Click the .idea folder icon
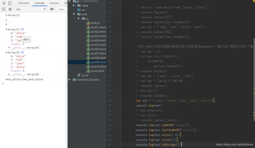Image resolution: width=255 pixels, height=148 pixels. click(x=79, y=5)
